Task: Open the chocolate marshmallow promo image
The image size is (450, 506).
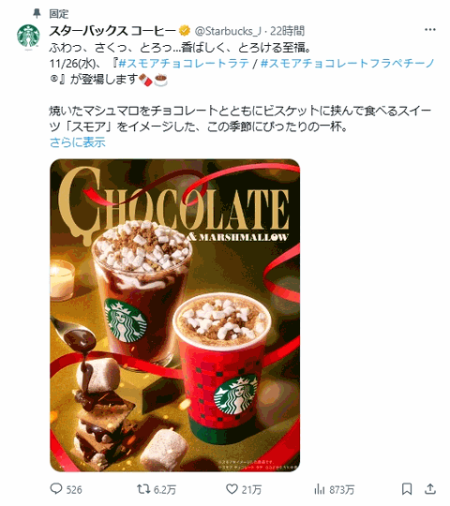Action: [175, 315]
